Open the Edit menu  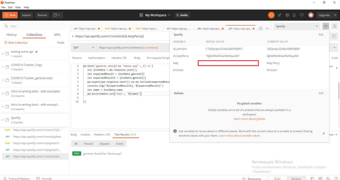10,7
